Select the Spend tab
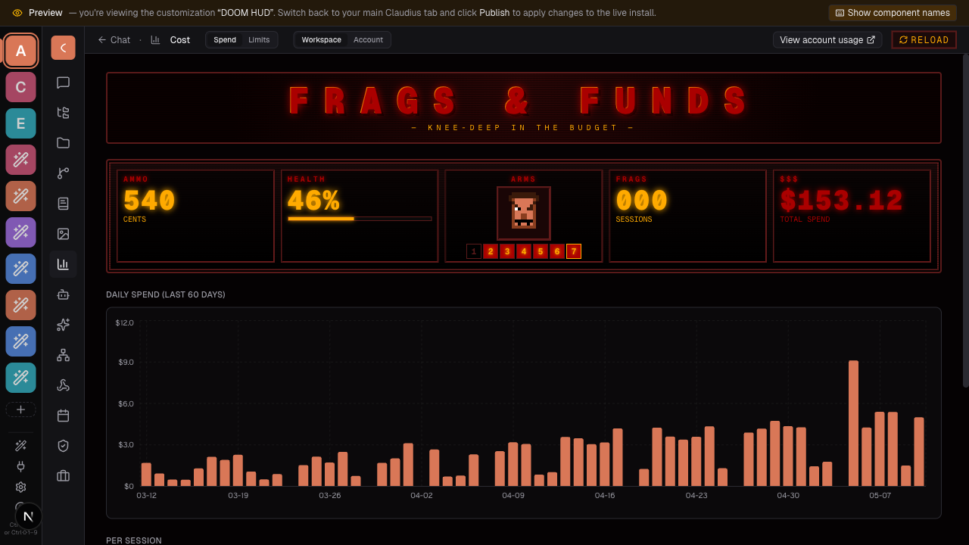The height and width of the screenshot is (545, 969). tap(225, 40)
